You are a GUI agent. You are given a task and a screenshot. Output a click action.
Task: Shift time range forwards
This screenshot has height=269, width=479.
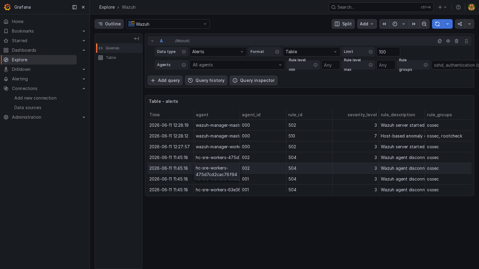pos(414,24)
